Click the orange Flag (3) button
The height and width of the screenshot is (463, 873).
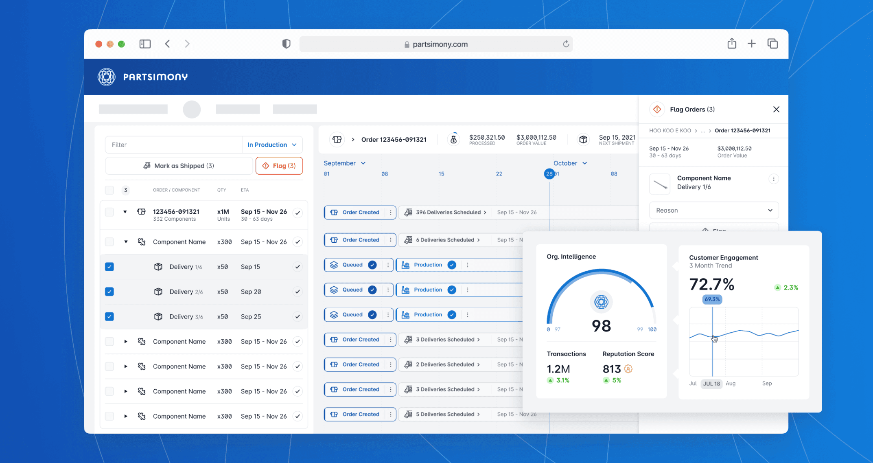(279, 166)
